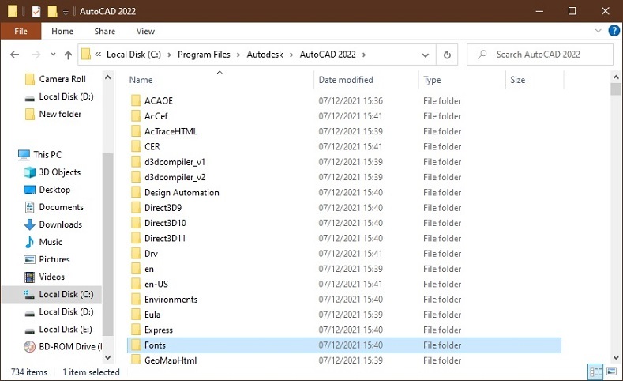This screenshot has height=381, width=623.
Task: Click AutoCAD 2022 breadcrumb in address bar
Action: (328, 55)
